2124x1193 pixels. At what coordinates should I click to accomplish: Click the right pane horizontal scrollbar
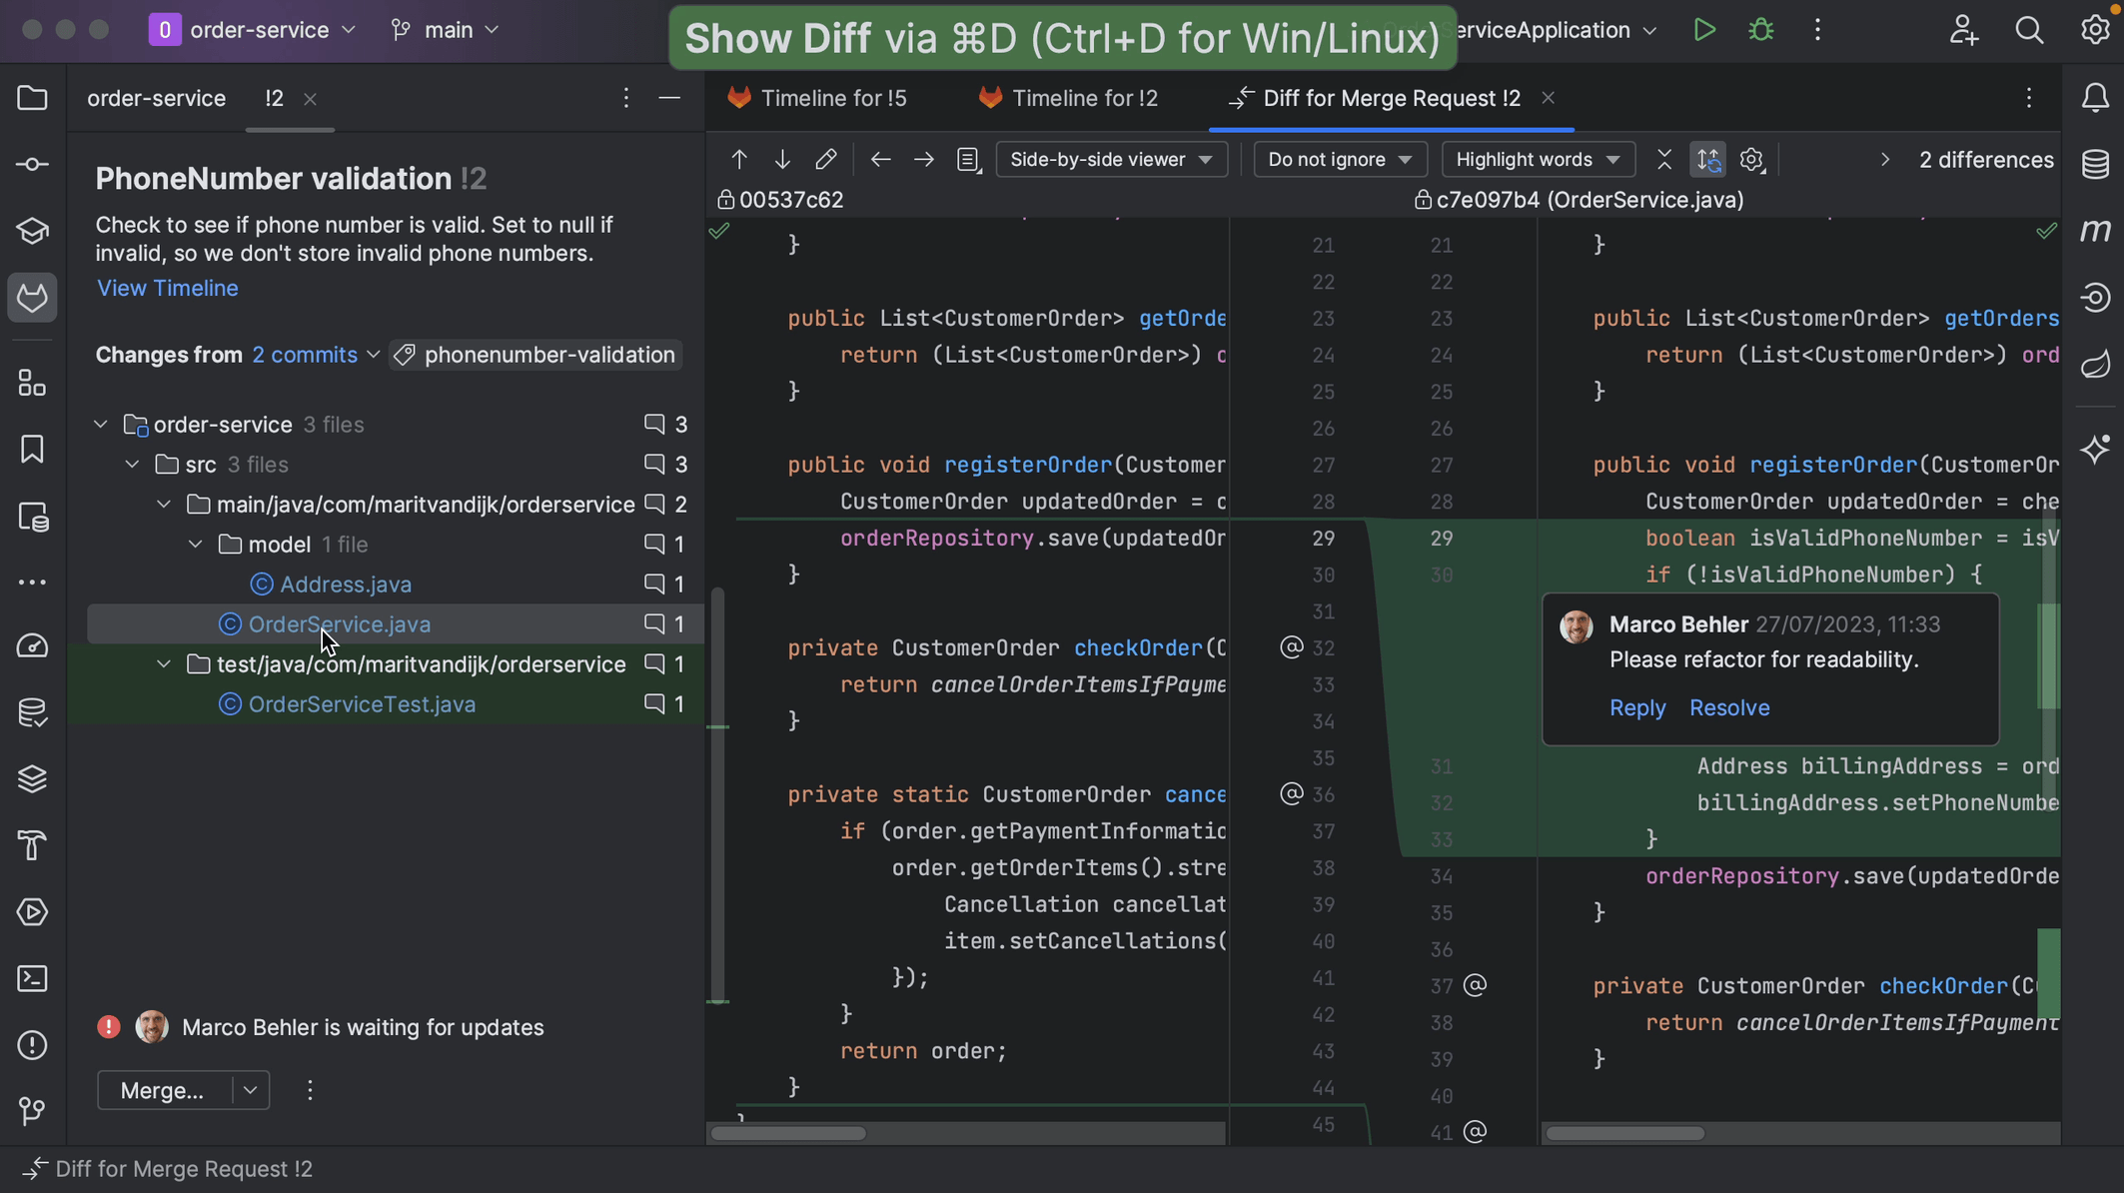(x=1625, y=1133)
